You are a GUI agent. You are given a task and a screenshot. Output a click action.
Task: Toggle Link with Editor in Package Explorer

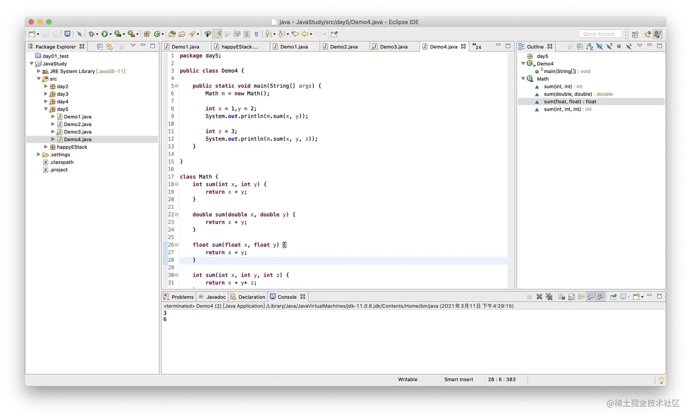pyautogui.click(x=110, y=46)
